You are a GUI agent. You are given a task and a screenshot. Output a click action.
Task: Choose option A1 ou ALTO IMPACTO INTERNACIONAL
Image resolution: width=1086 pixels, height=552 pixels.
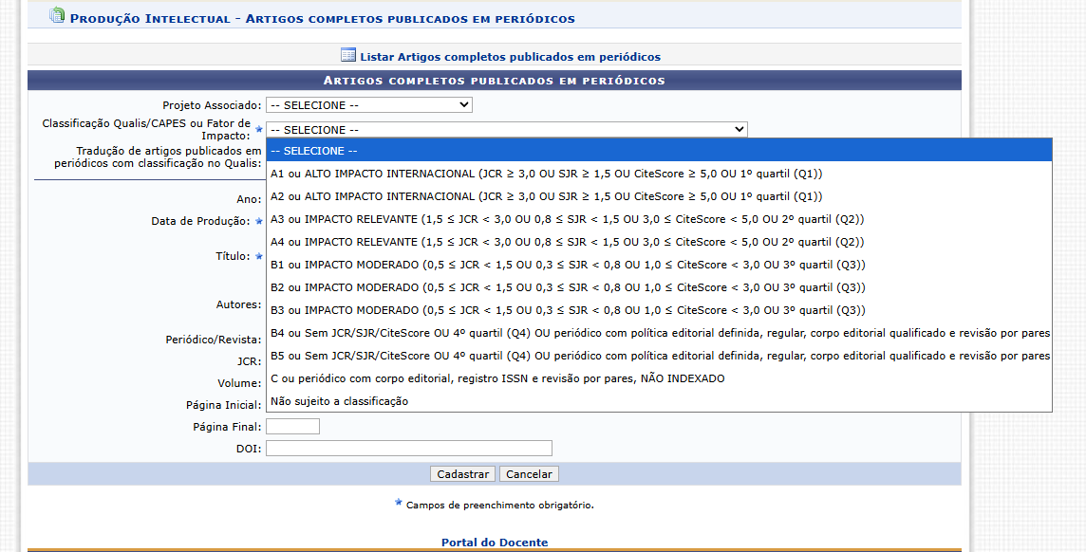pos(659,174)
